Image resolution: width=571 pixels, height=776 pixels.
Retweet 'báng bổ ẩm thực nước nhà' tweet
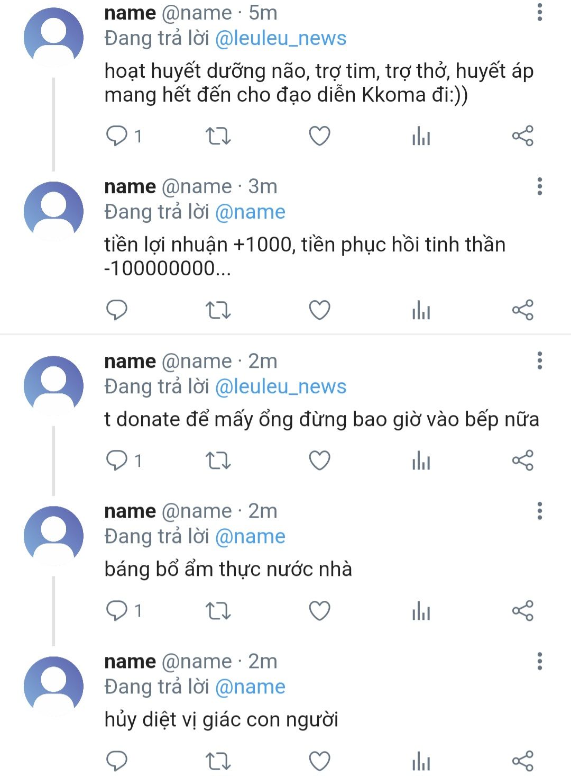218,610
